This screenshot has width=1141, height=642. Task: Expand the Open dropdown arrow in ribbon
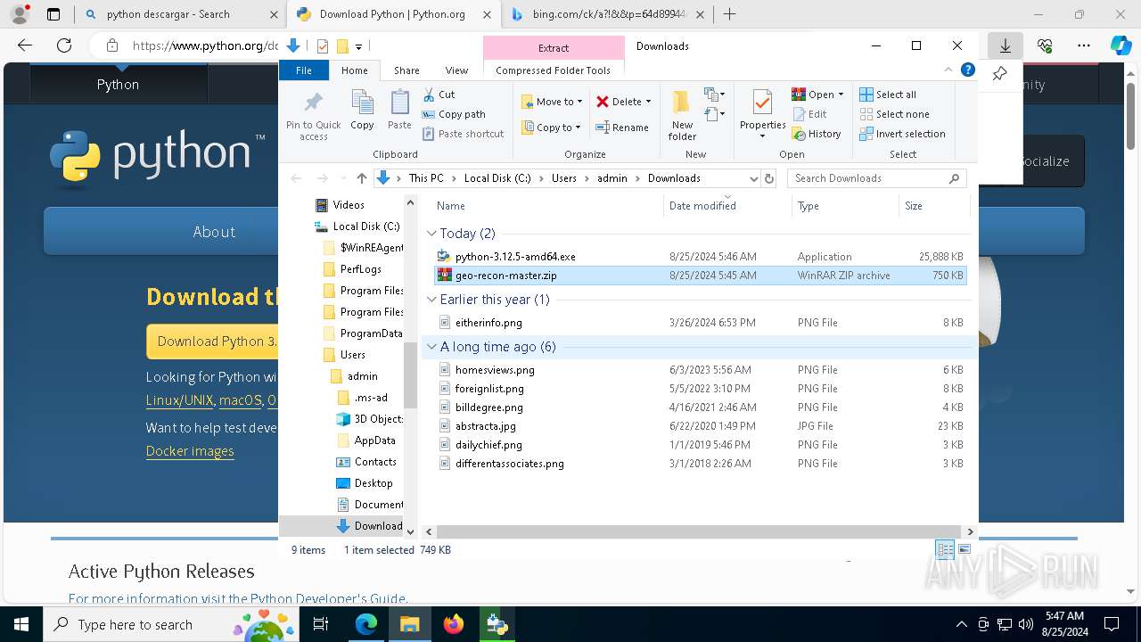pos(841,95)
